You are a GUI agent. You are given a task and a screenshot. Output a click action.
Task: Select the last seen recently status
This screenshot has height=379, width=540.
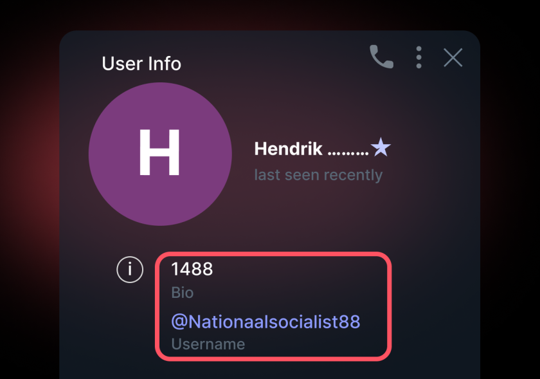coord(319,174)
